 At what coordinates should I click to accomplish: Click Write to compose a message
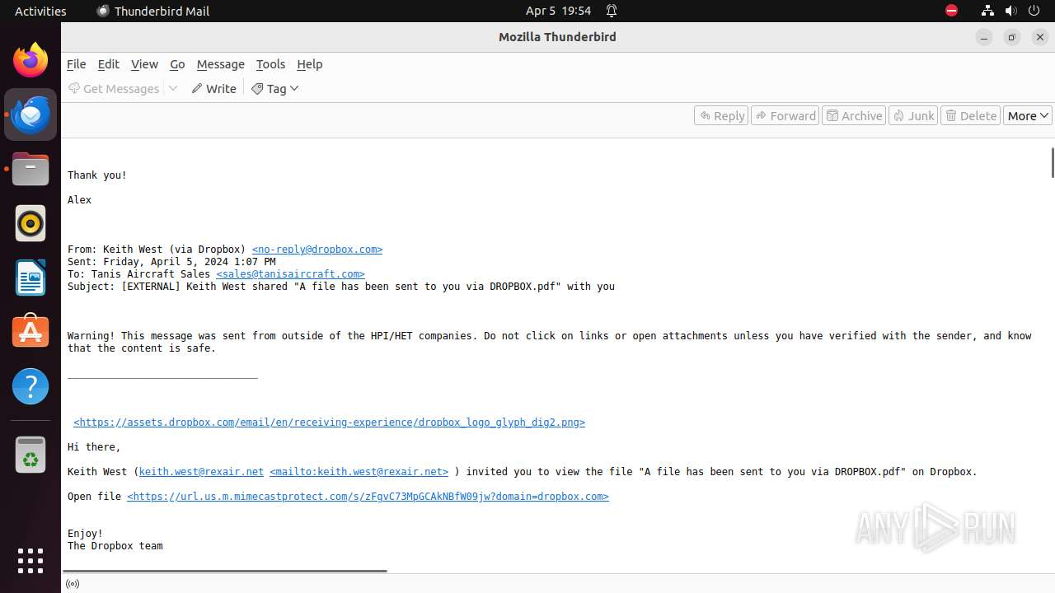[213, 88]
